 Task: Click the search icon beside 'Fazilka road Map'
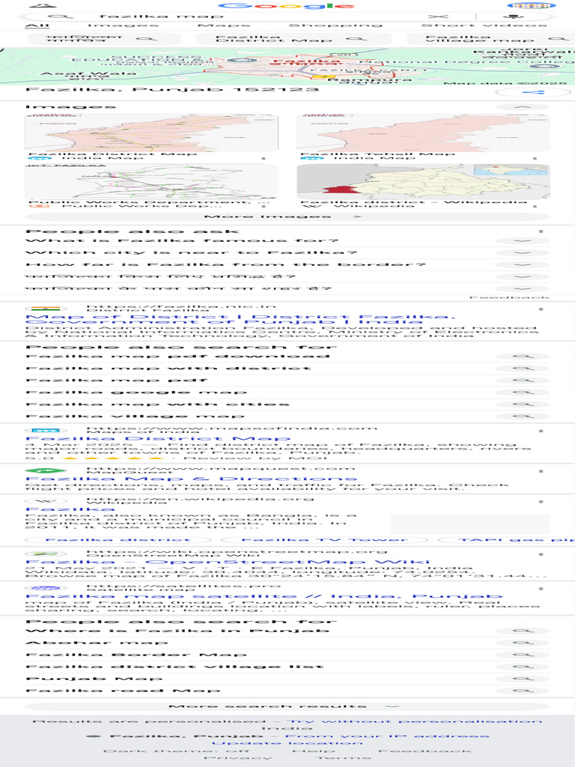coord(522,691)
